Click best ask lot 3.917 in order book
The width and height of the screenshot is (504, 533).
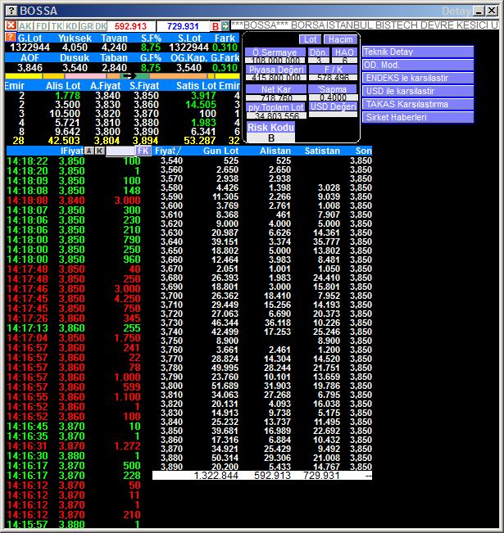pos(203,96)
